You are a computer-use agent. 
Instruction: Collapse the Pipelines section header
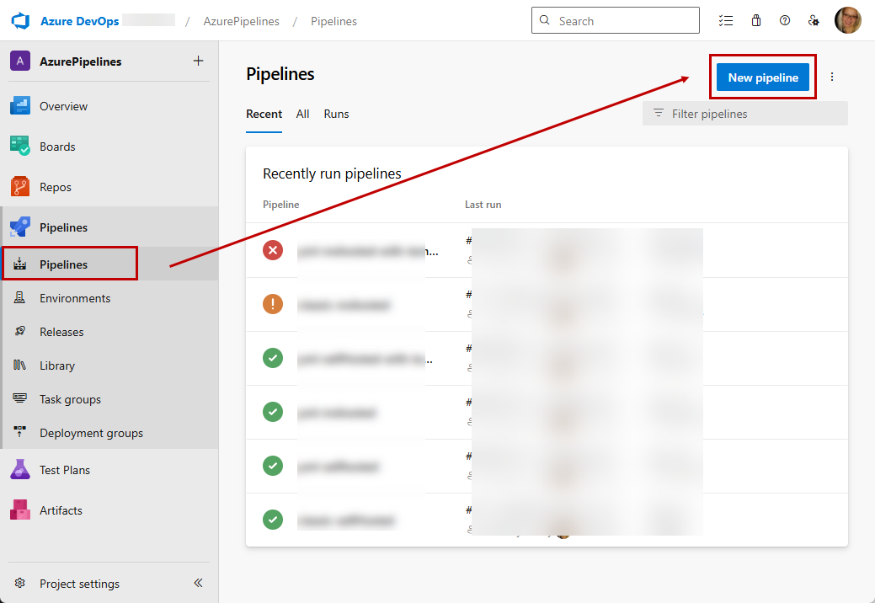tap(109, 227)
